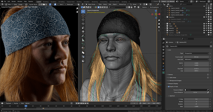Switch to the UV Editing workspace tab
This screenshot has height=112, width=213.
pyautogui.click(x=61, y=2)
